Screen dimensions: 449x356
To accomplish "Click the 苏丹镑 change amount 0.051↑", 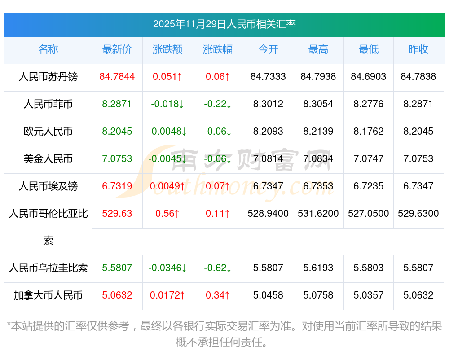I will click(x=167, y=76).
